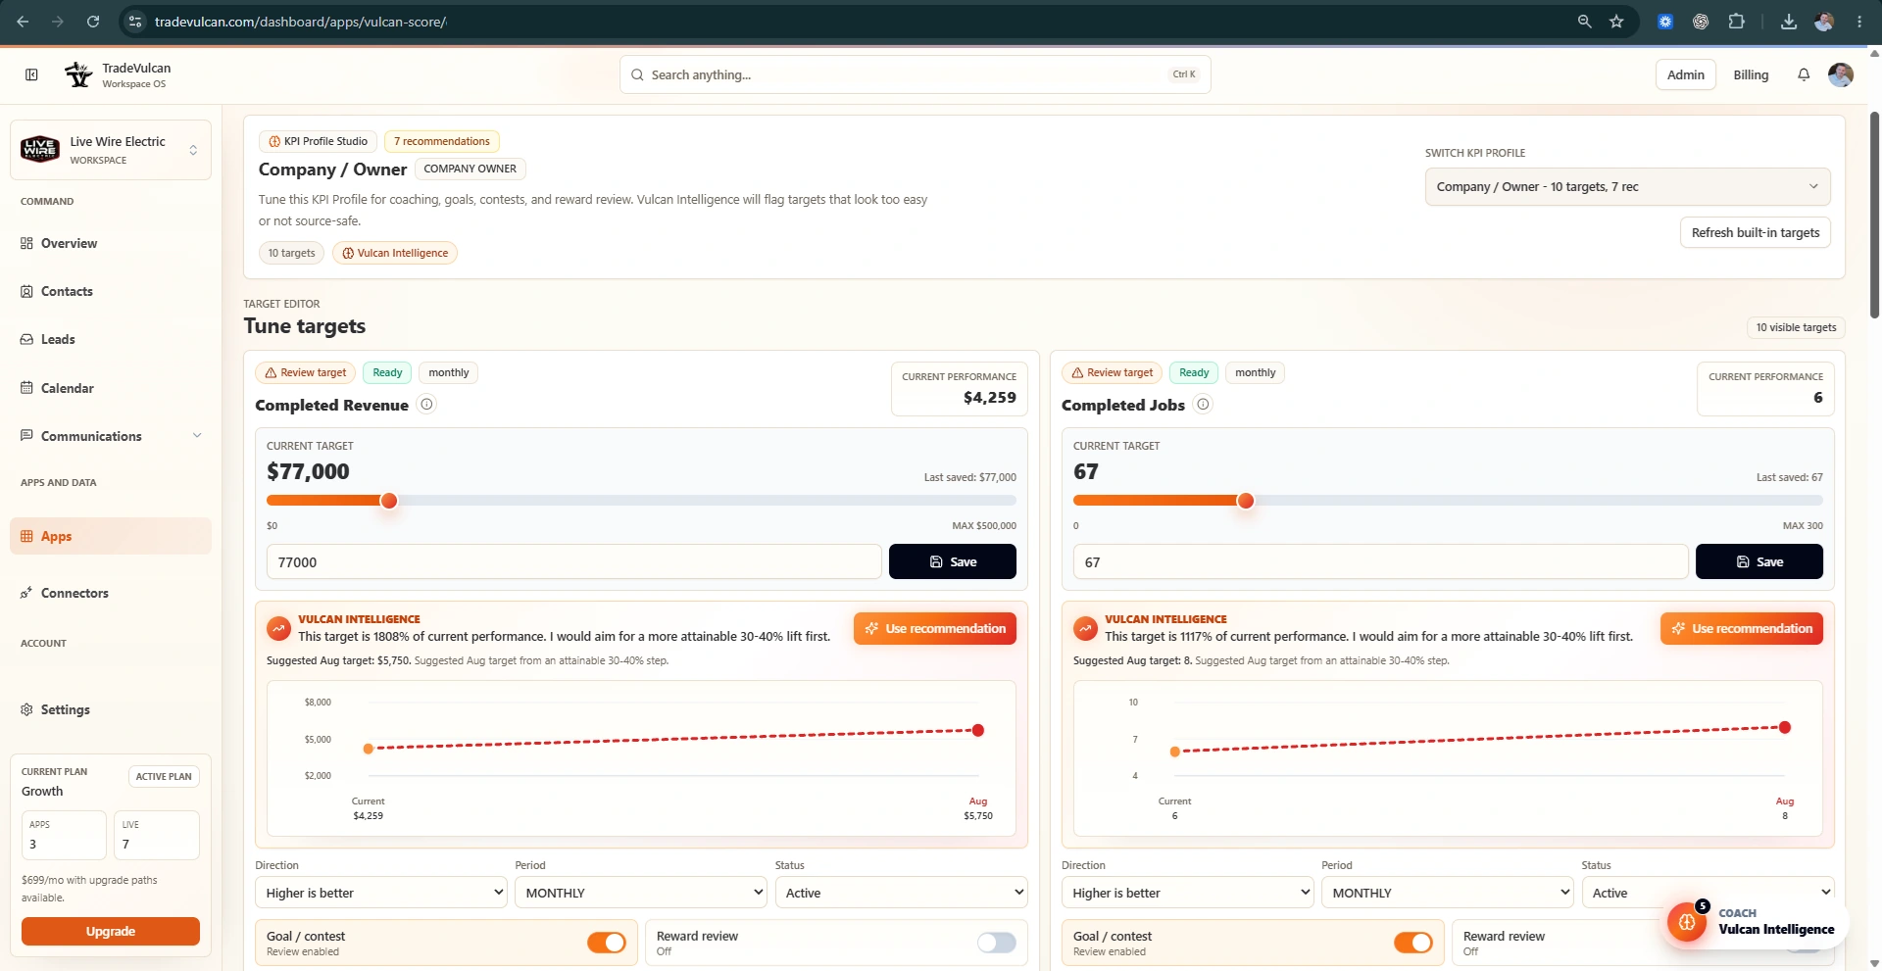Expand the workspace switcher chevron
This screenshot has height=971, width=1882.
193,150
